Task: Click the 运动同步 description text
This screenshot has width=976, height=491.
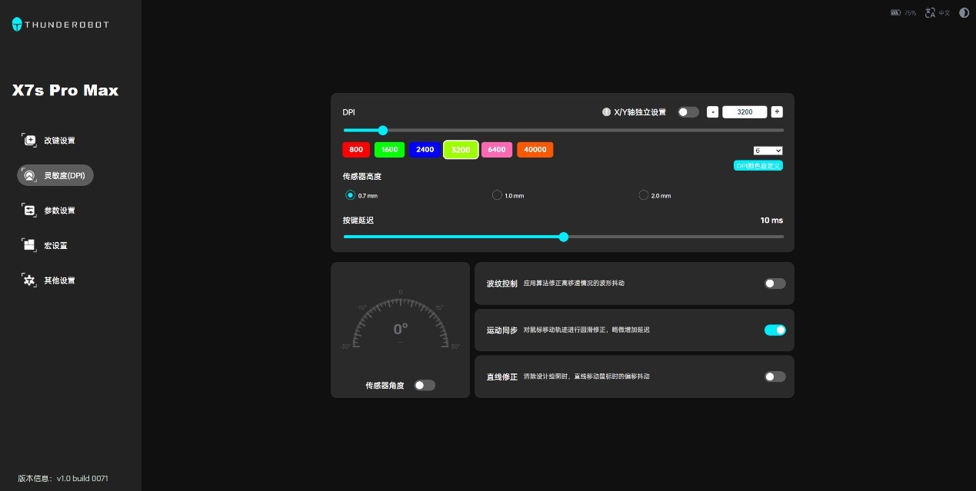Action: [587, 330]
